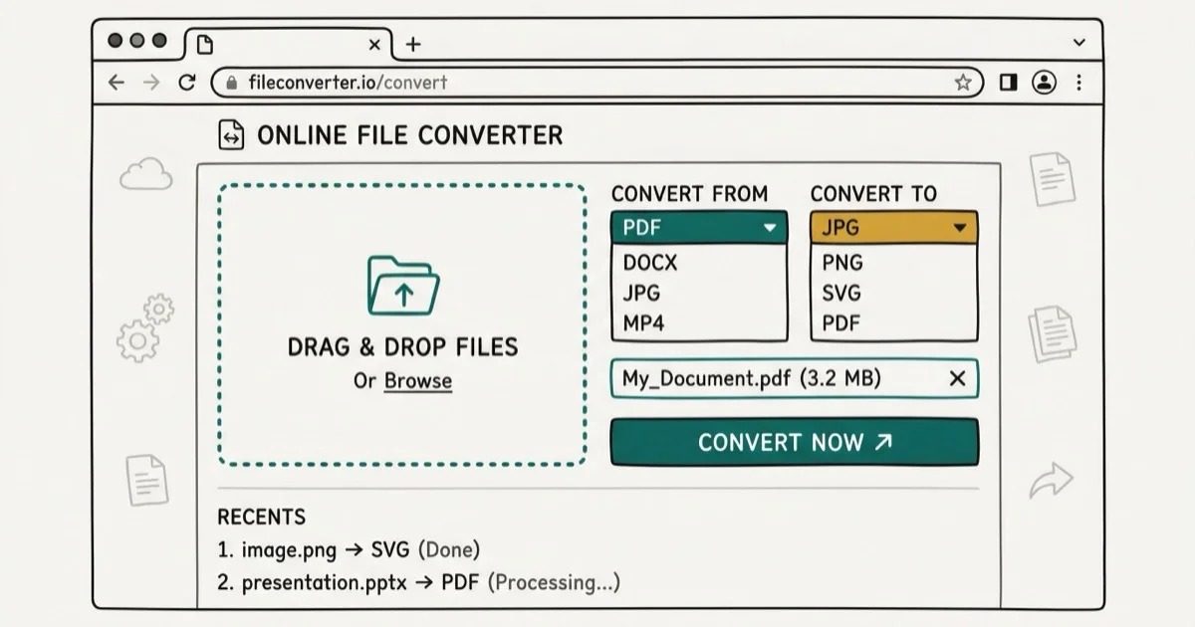1195x627 pixels.
Task: Click the CONVERT TO label
Action: pyautogui.click(x=873, y=194)
